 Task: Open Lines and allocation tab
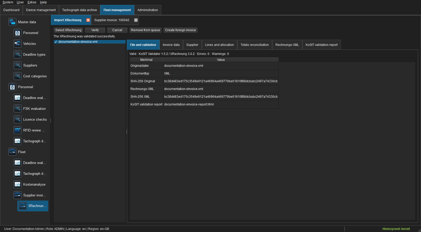click(x=219, y=45)
